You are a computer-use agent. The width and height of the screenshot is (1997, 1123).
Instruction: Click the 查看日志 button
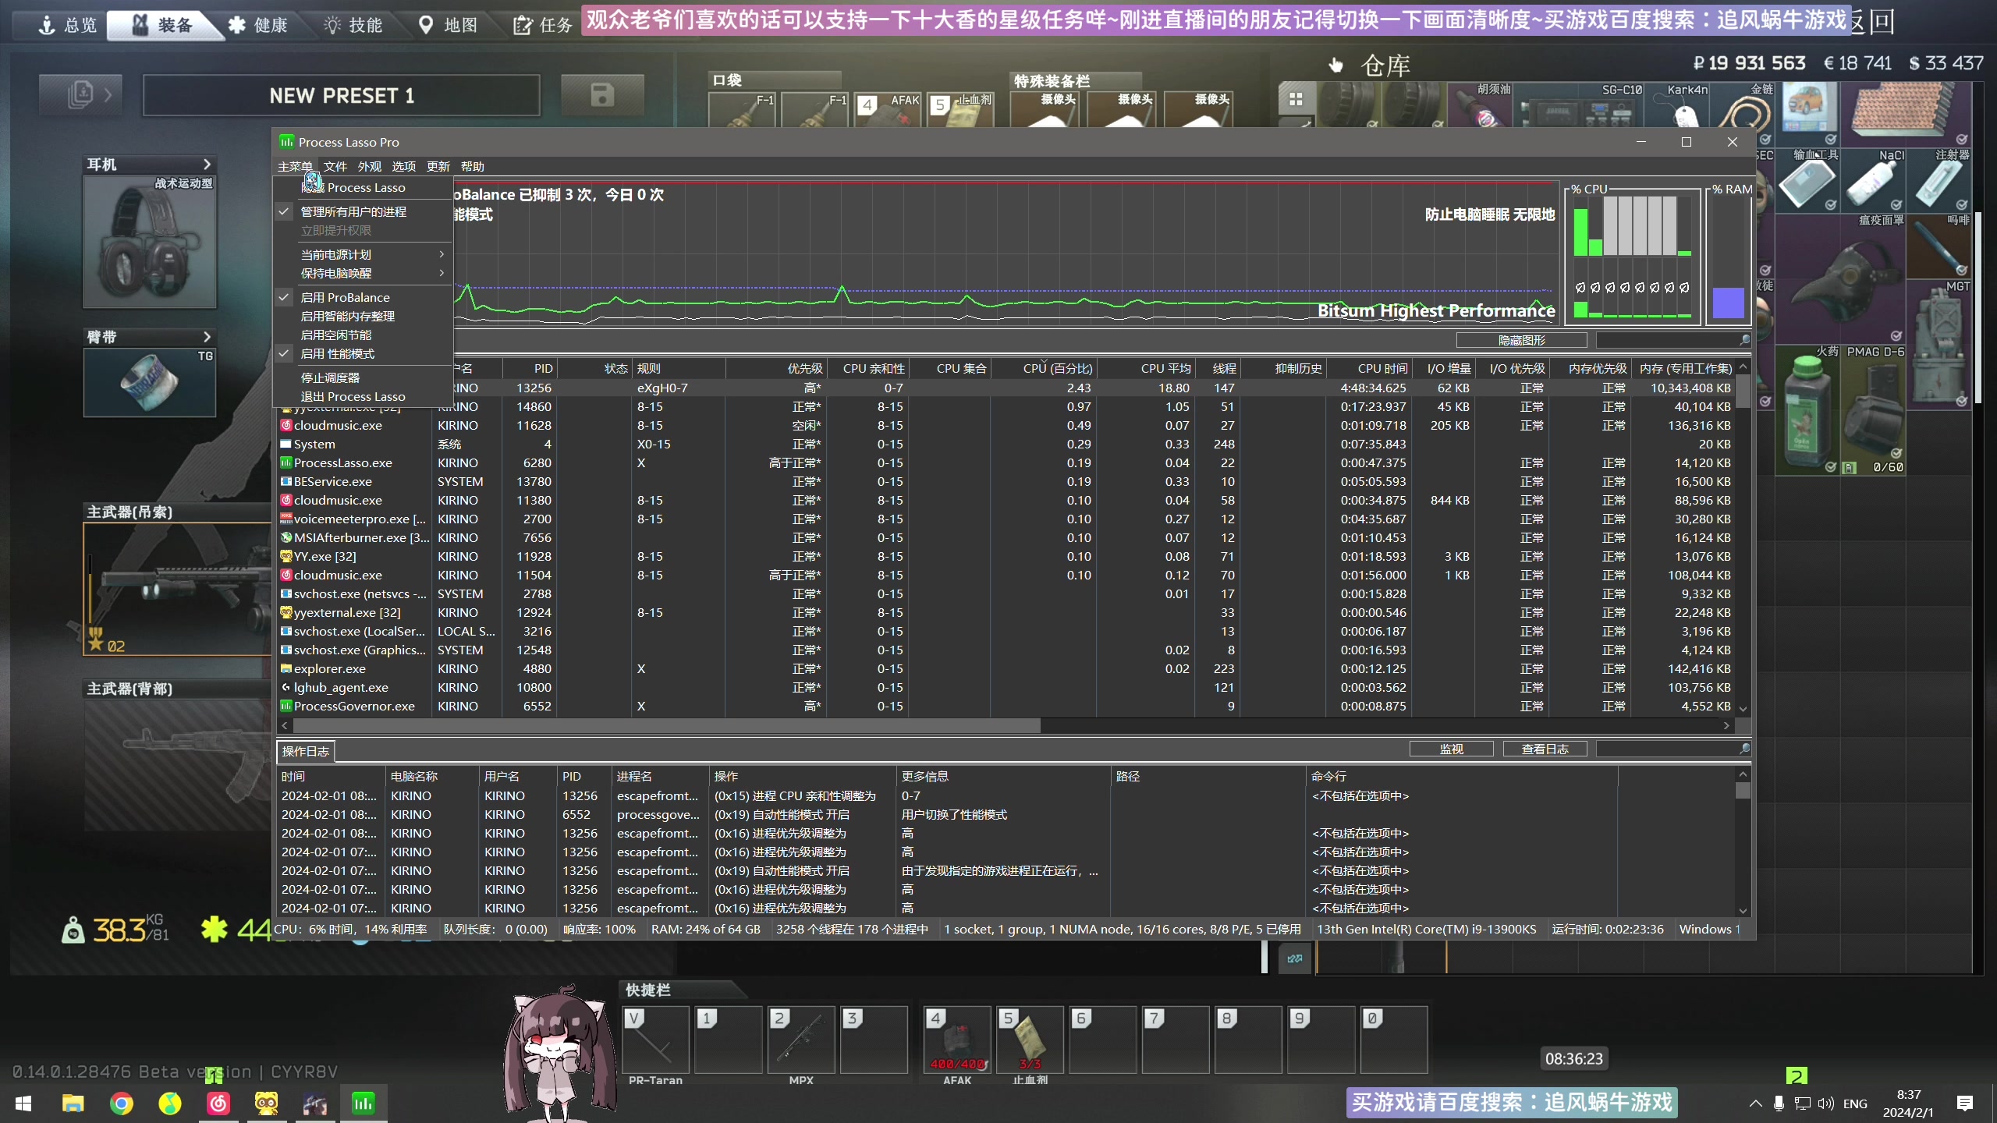coord(1545,749)
